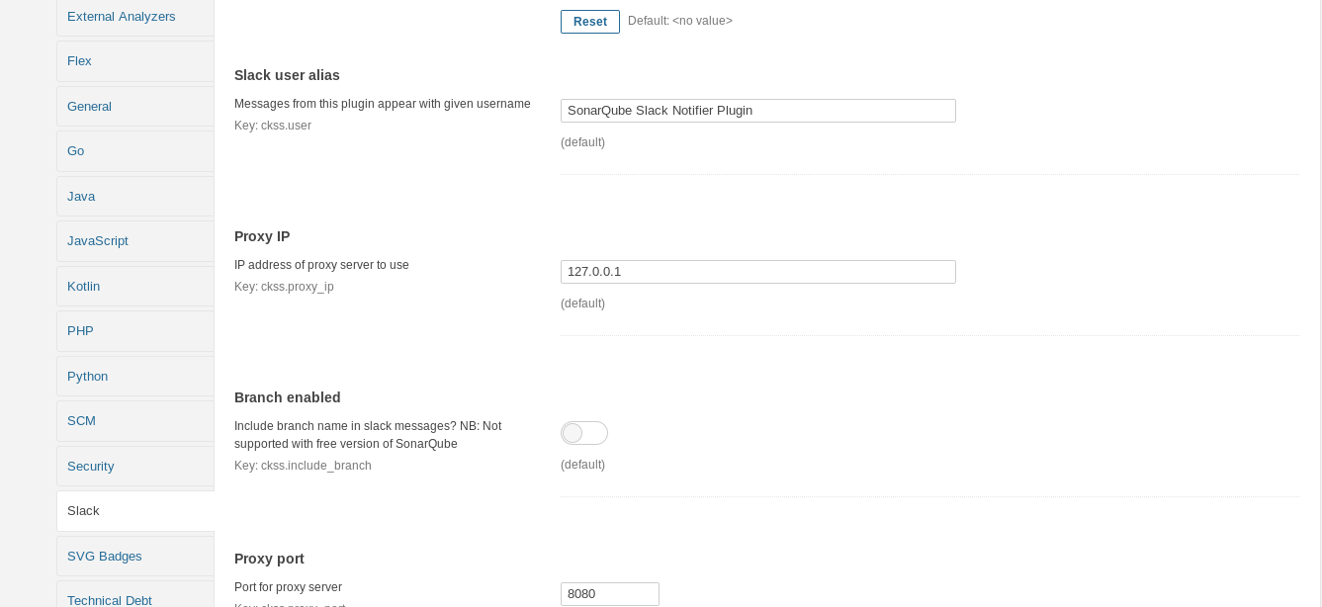The width and height of the screenshot is (1322, 607).
Task: Select the Flex category
Action: point(79,61)
